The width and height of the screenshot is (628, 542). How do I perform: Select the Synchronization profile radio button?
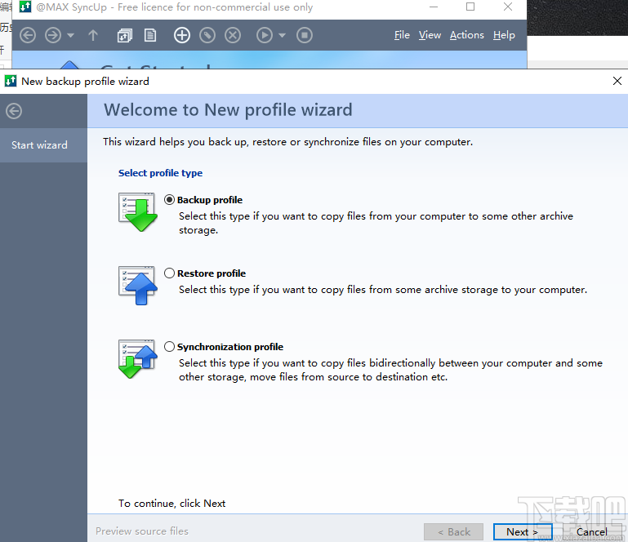tap(169, 346)
